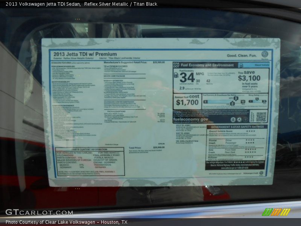Screen dimensions: 301x226
Task: Click "Manufacturer's Suggested Retail Price" label
Action: 125,63
